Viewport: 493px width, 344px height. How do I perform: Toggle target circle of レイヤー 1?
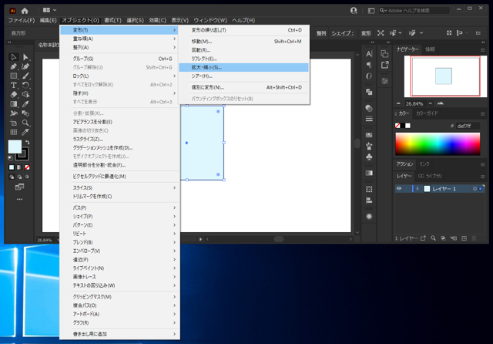[x=475, y=189]
